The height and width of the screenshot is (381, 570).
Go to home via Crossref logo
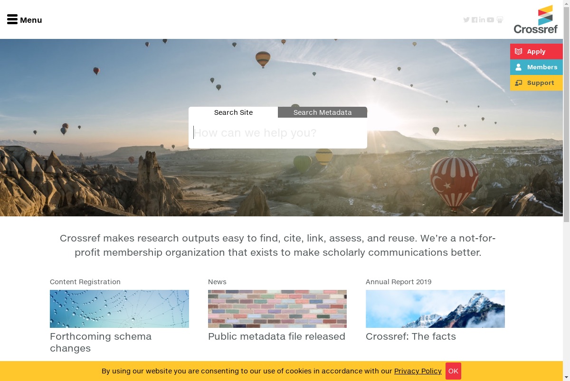click(x=536, y=19)
